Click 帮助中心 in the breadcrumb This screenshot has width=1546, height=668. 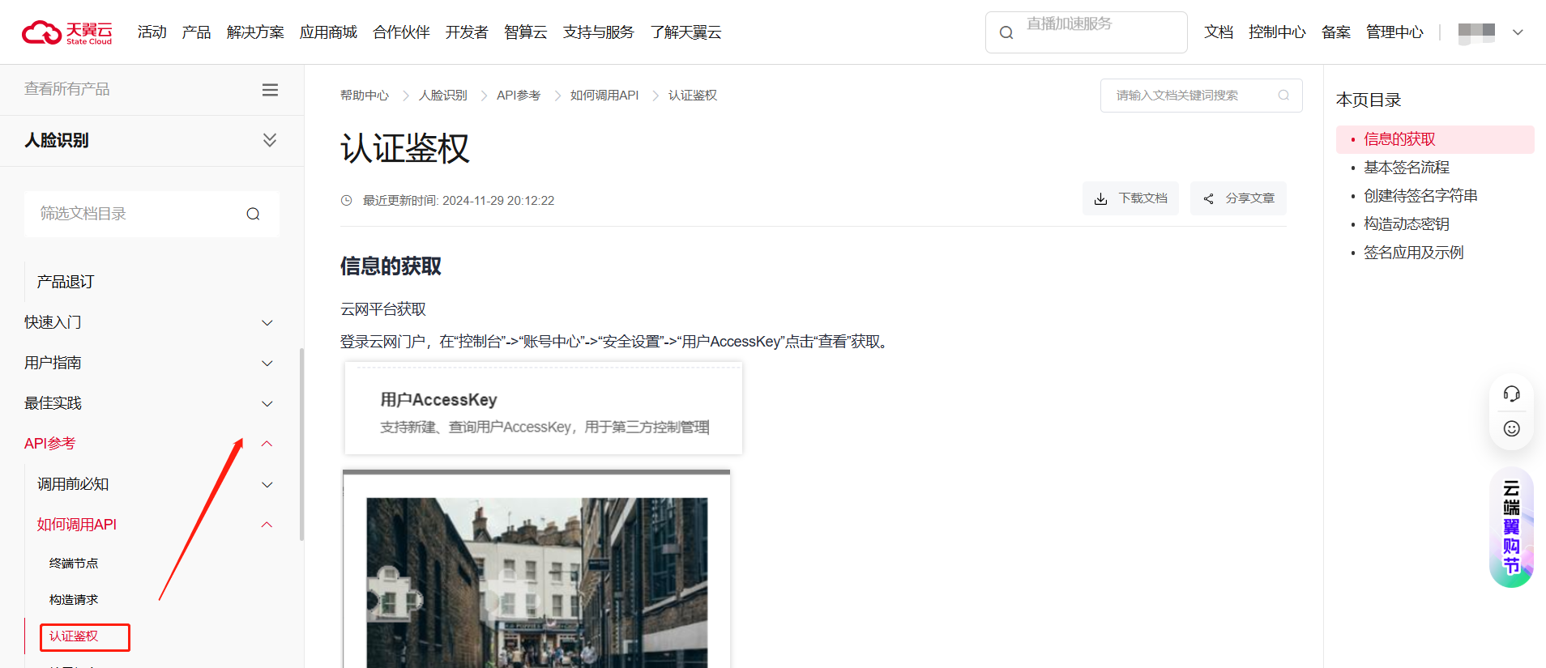click(365, 96)
